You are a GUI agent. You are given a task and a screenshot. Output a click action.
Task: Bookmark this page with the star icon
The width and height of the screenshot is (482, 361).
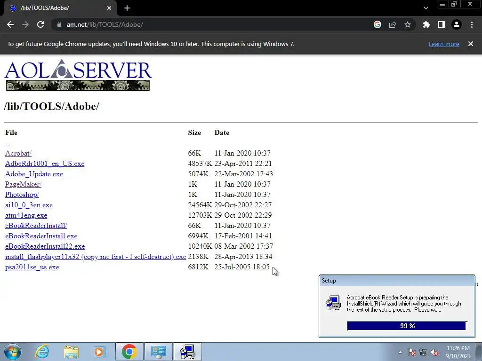coord(408,24)
